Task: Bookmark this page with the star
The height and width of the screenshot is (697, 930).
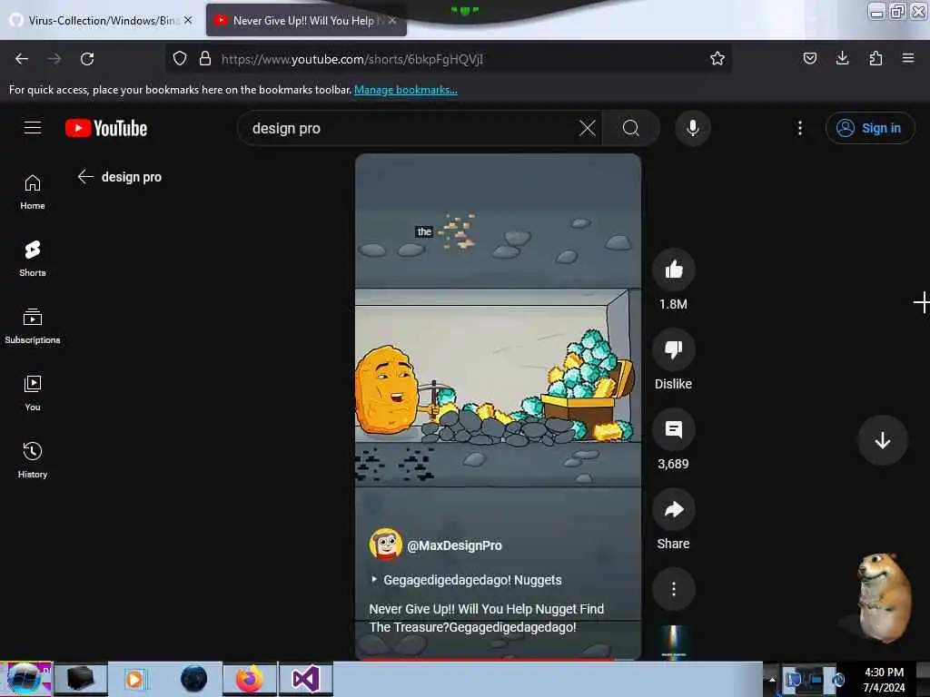Action: pyautogui.click(x=717, y=58)
